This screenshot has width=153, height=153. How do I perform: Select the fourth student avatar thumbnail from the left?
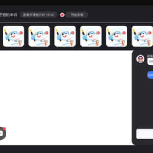tap(91, 36)
